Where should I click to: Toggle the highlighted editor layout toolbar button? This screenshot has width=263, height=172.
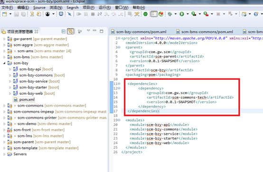[154, 14]
